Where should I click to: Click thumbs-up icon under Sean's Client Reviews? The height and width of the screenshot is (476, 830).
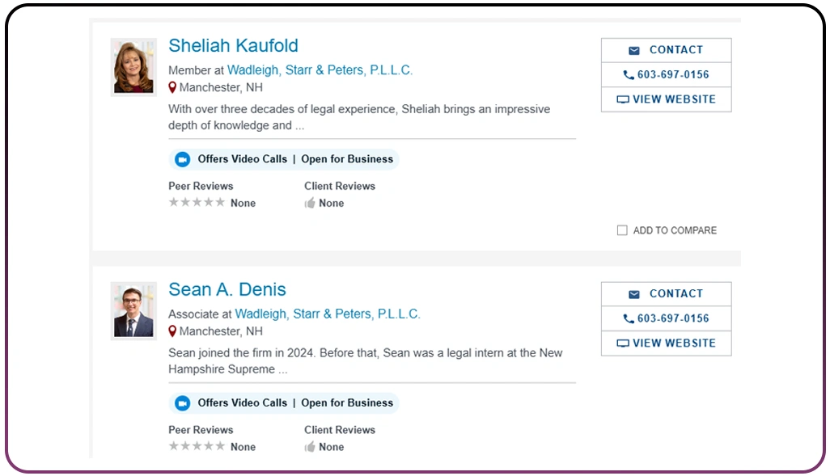(310, 447)
